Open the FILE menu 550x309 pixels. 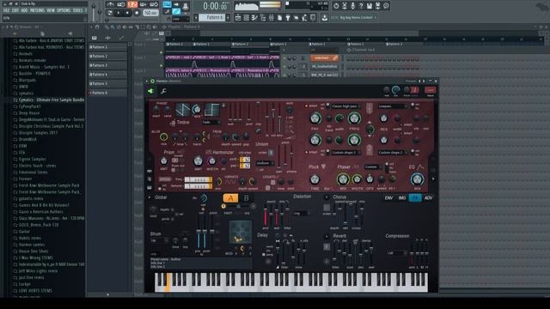[6, 10]
